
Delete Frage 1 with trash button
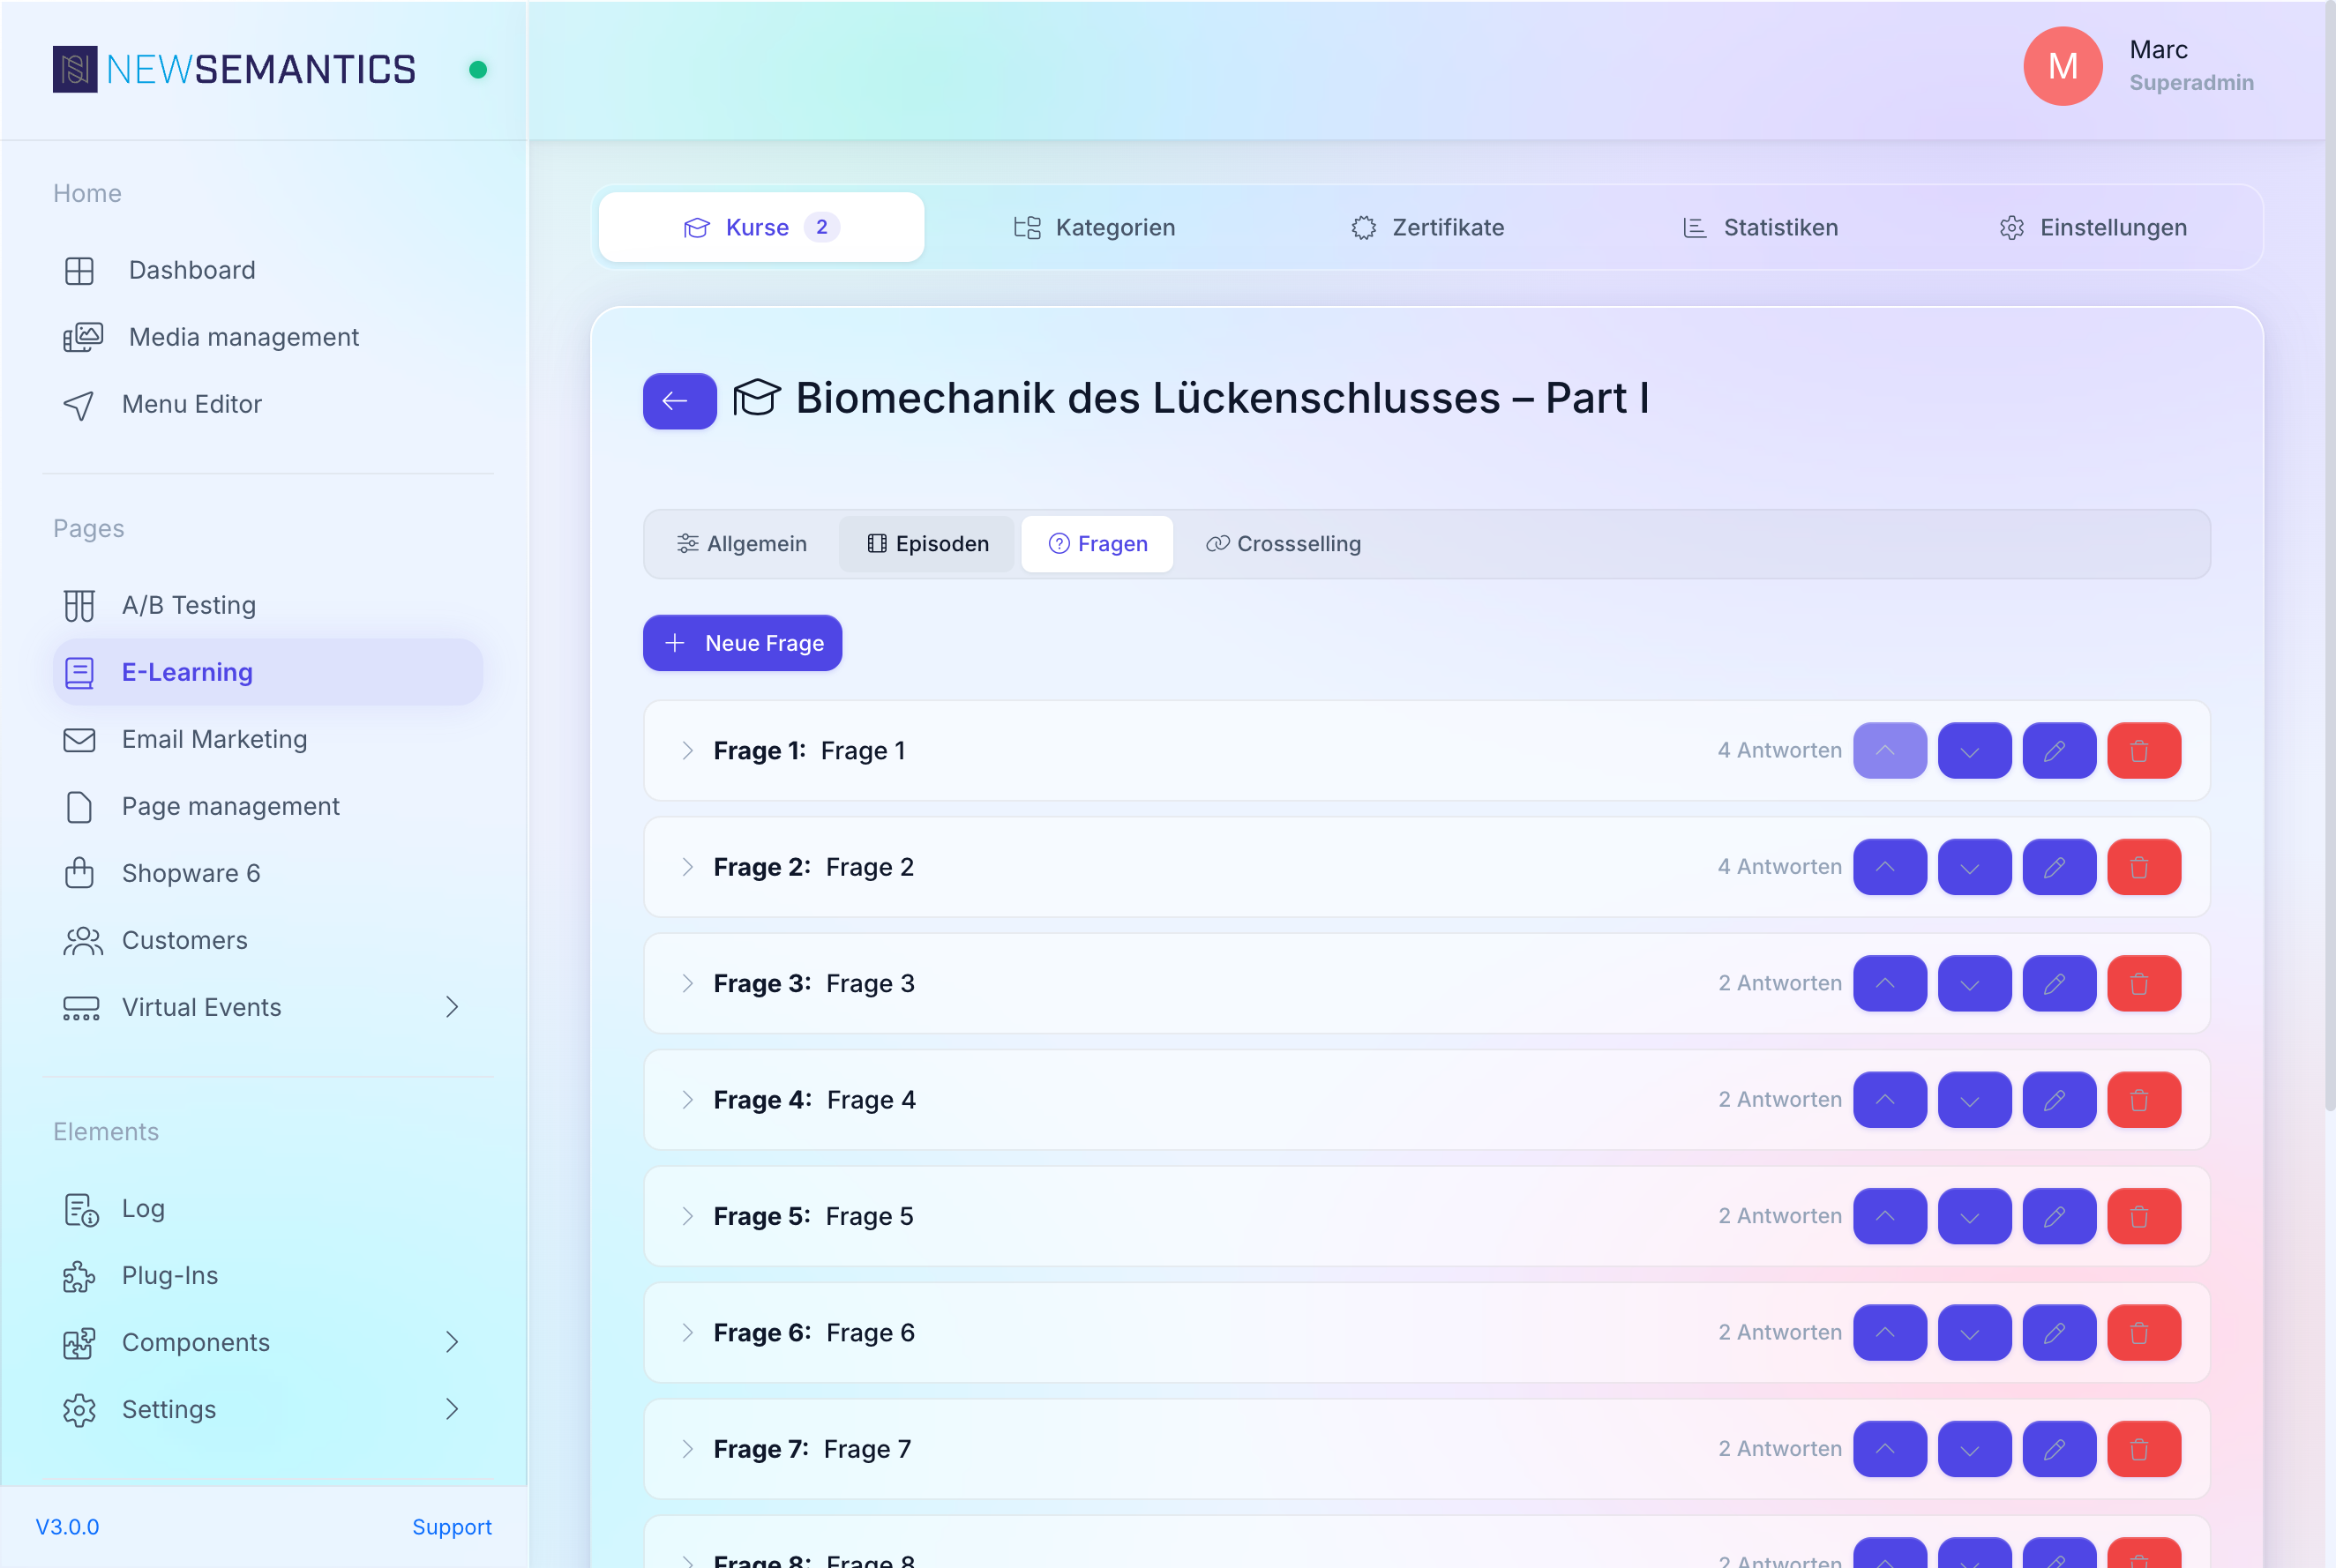click(2143, 750)
